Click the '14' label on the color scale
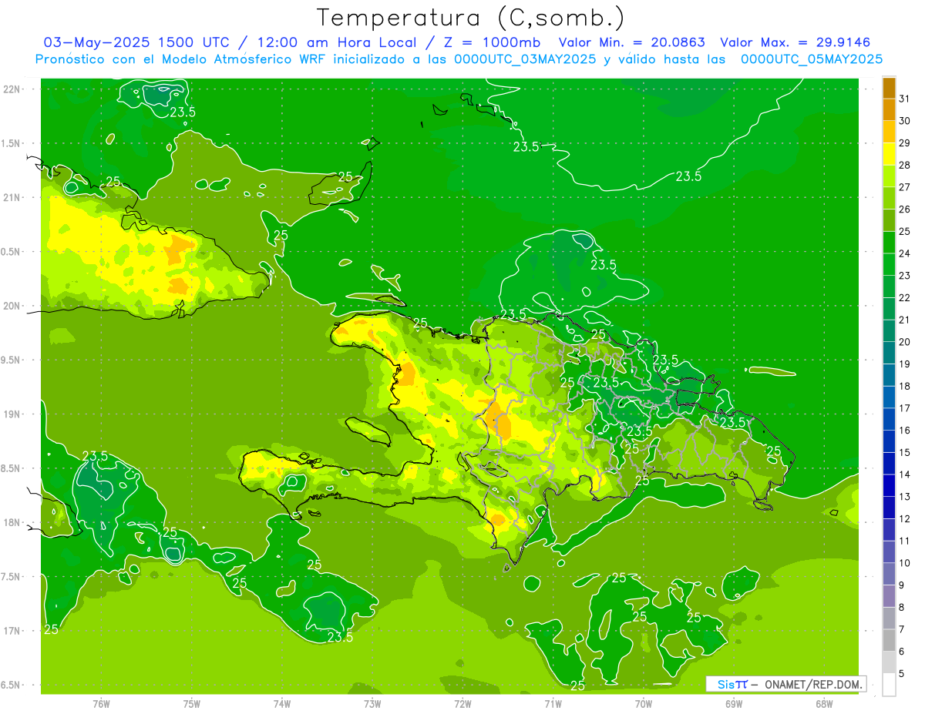 [905, 474]
